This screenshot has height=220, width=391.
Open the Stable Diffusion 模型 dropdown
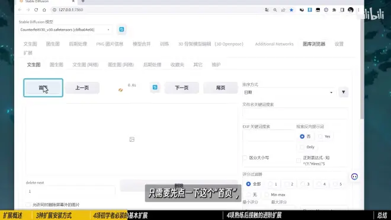tap(66, 30)
